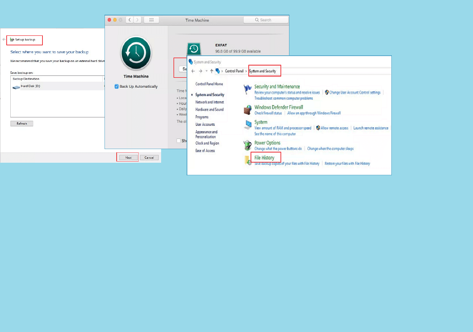Image resolution: width=473 pixels, height=332 pixels.
Task: Open the File History heading link
Action: coord(265,158)
